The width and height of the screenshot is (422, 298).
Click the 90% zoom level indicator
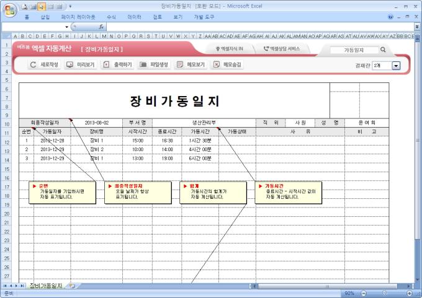[x=349, y=293]
